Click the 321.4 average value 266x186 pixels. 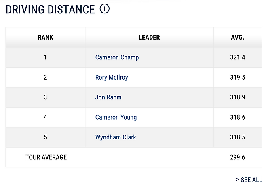238,57
